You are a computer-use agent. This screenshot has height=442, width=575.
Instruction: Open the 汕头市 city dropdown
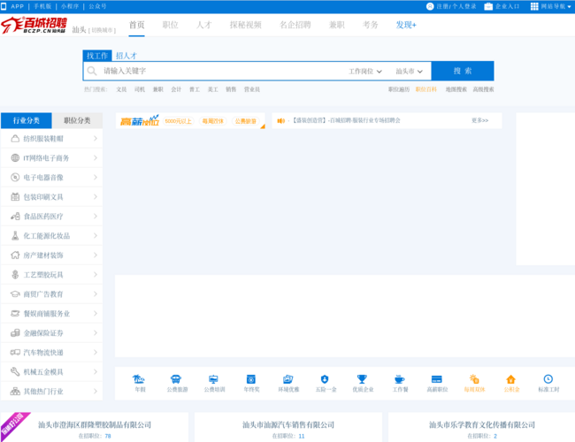409,71
